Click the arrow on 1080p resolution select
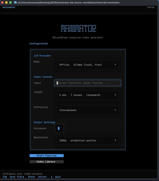The width and height of the screenshot is (159, 181). (115, 140)
